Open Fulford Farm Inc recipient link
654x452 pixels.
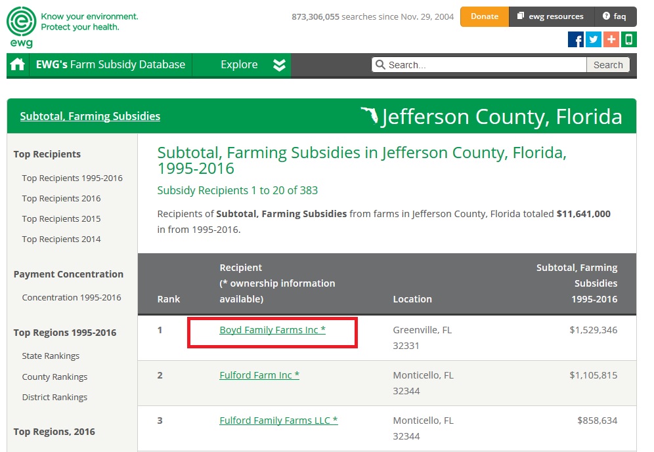pos(259,375)
